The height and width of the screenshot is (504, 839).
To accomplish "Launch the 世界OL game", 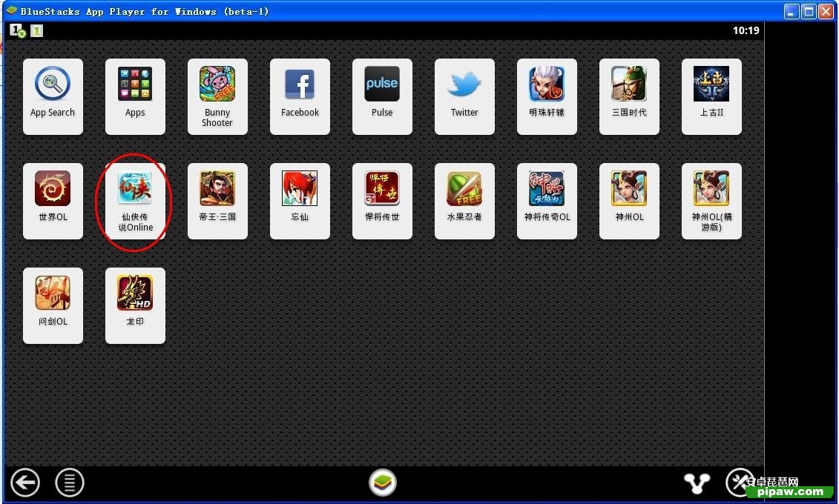I will click(x=53, y=201).
